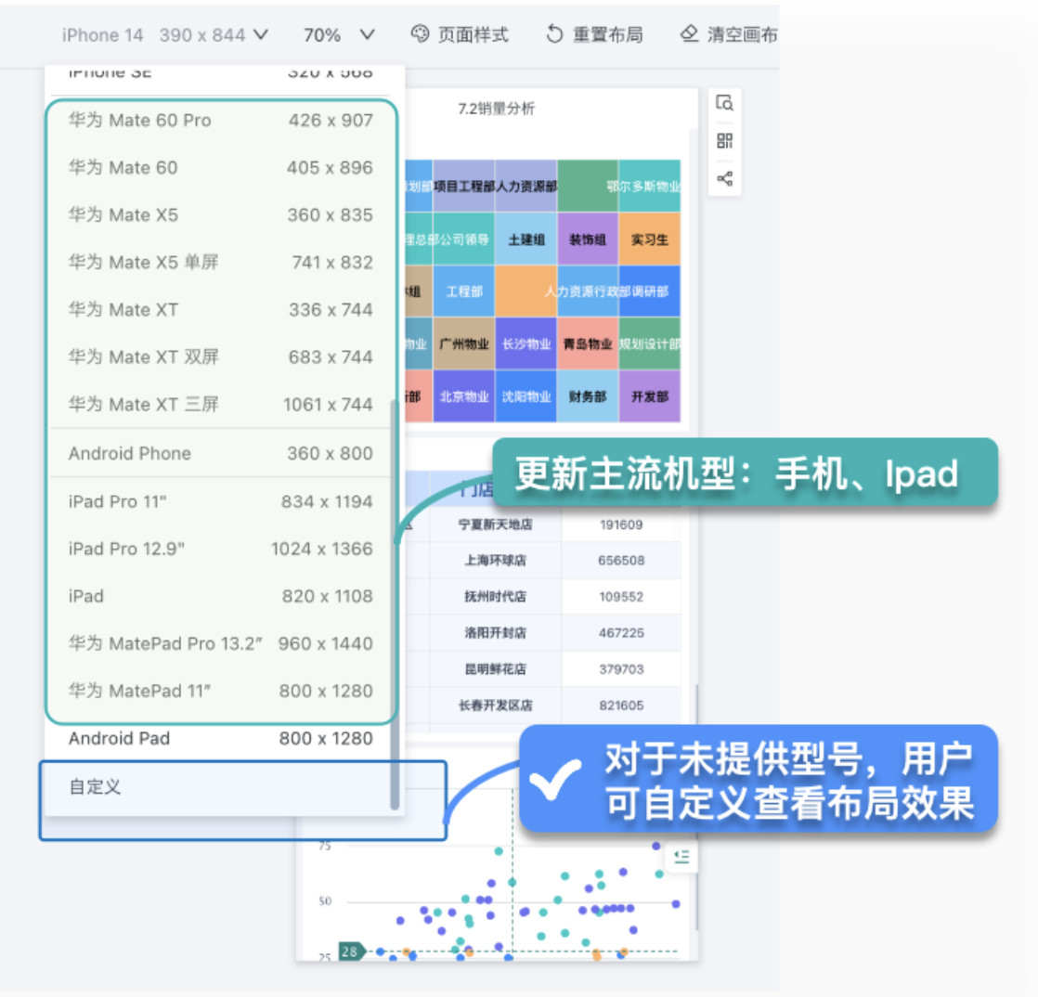Select 华为 Mate XT 双屏 option
This screenshot has width=1038, height=997.
point(221,356)
